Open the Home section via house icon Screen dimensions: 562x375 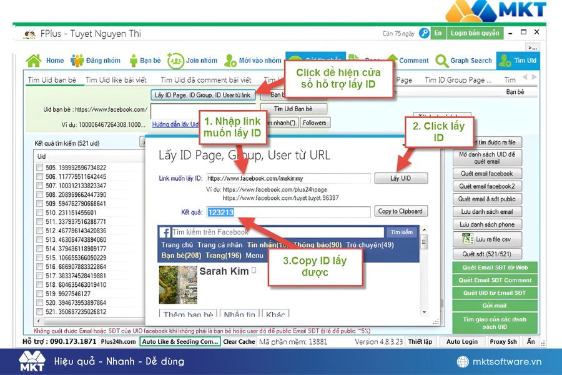pyautogui.click(x=34, y=61)
